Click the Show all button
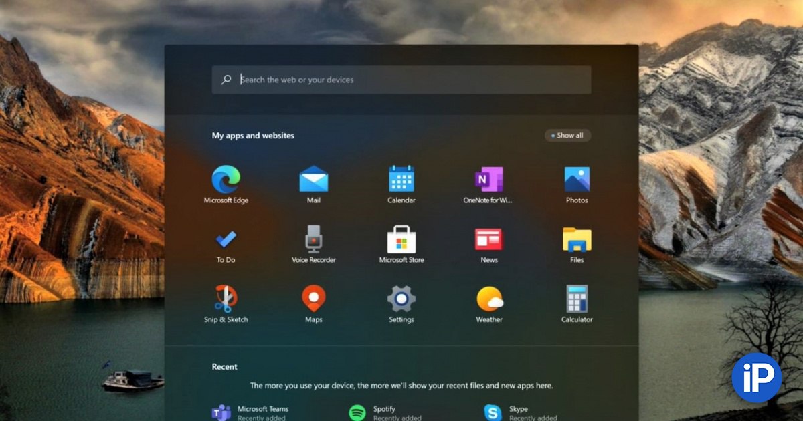The height and width of the screenshot is (421, 803). pos(567,135)
